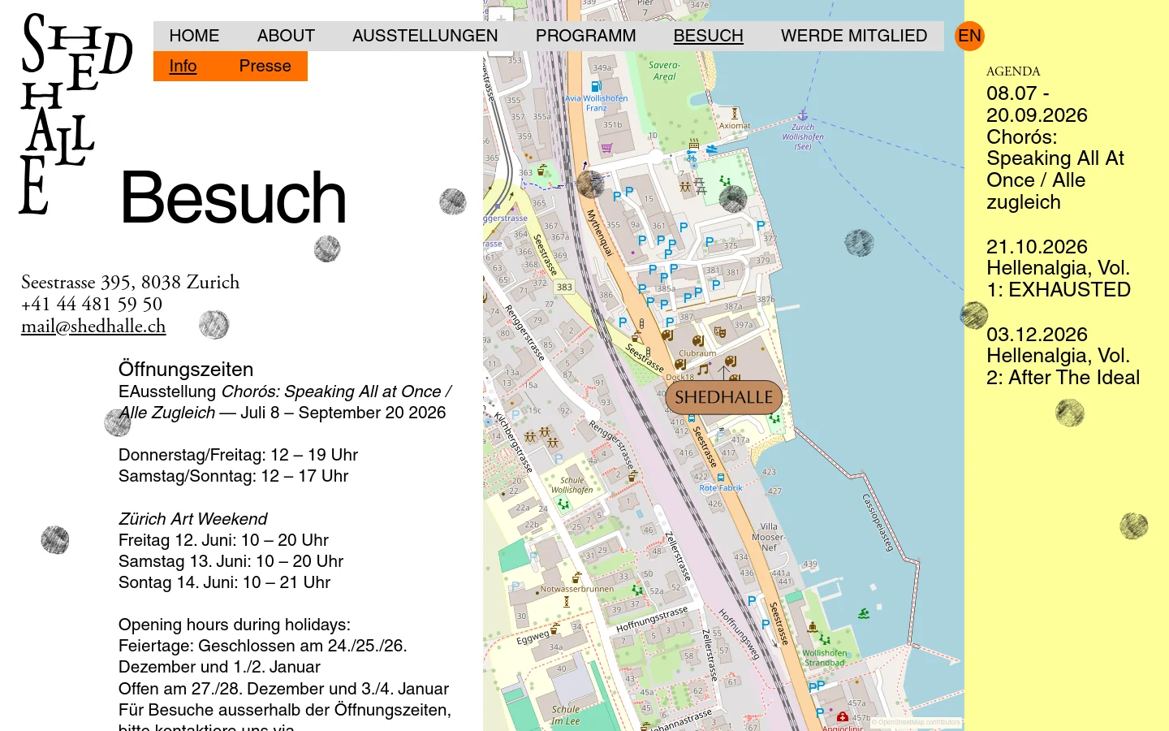Click the Villa Mooser-Nef label on the map

(x=768, y=537)
